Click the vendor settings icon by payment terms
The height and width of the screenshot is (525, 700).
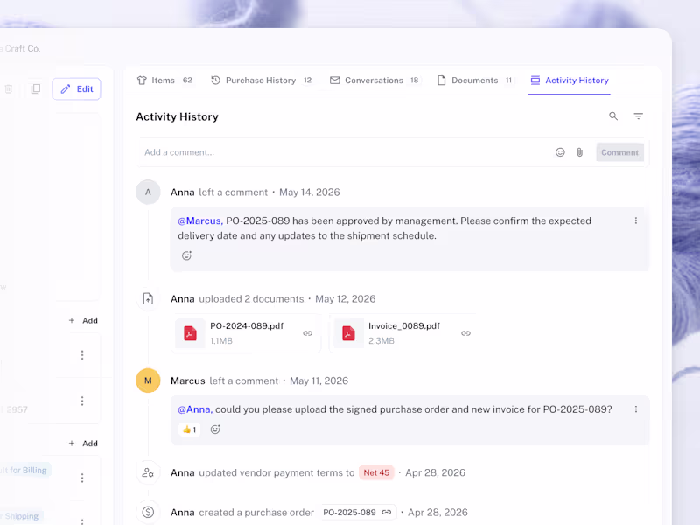pos(148,472)
